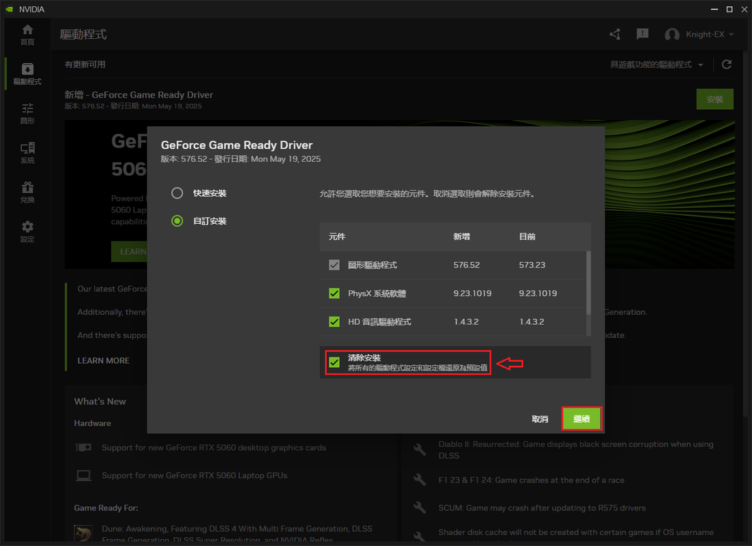Click the 新增 column header

461,237
